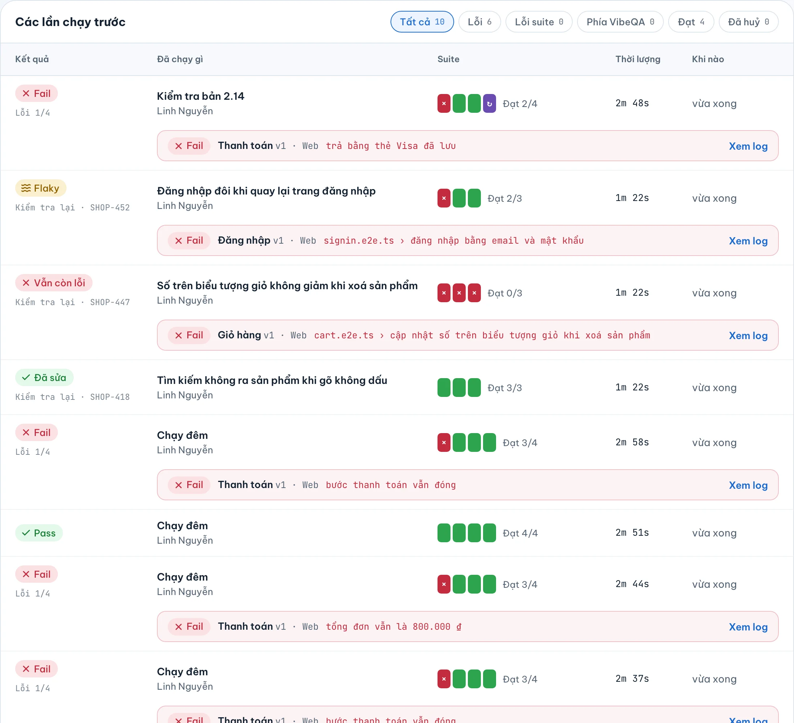This screenshot has height=723, width=794.
Task: Select the 'Tất cả 10' filter tab
Action: pos(422,22)
